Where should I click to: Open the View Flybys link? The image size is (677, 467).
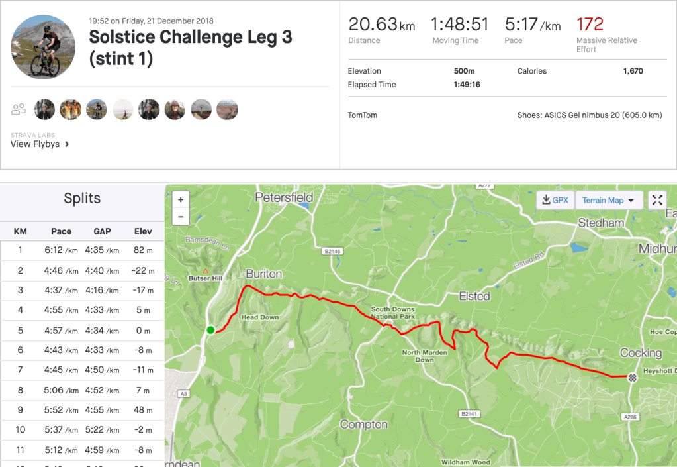(x=35, y=144)
